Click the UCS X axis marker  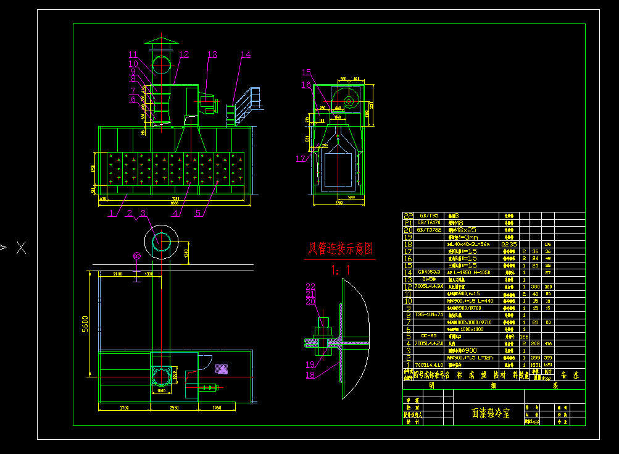[x=21, y=248]
